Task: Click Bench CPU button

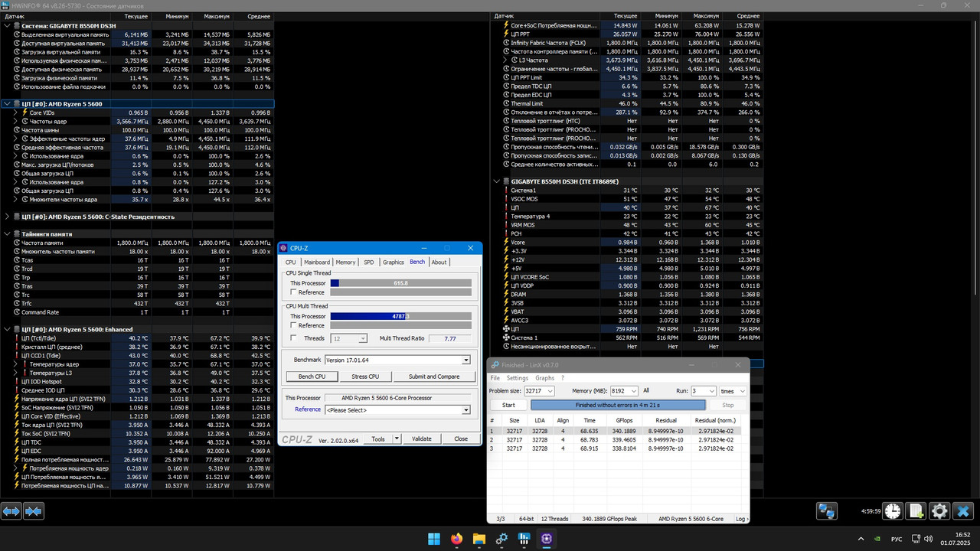Action: click(312, 377)
